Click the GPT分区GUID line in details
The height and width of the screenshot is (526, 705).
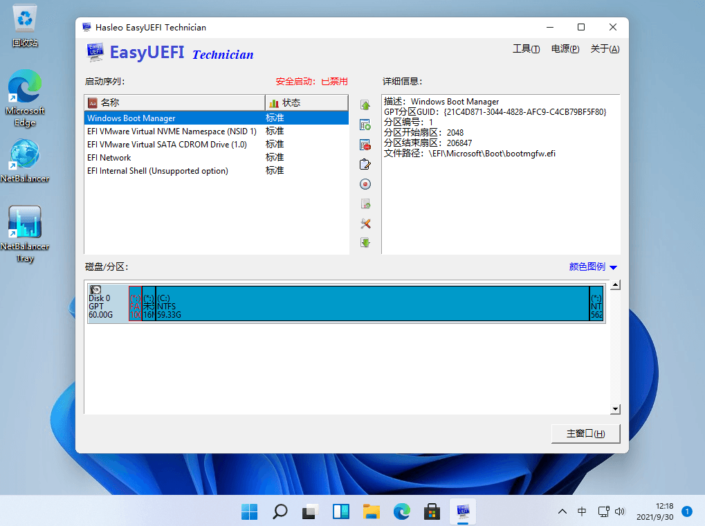495,112
